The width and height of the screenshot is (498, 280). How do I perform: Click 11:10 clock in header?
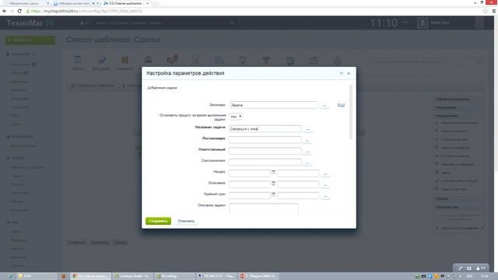pos(384,23)
